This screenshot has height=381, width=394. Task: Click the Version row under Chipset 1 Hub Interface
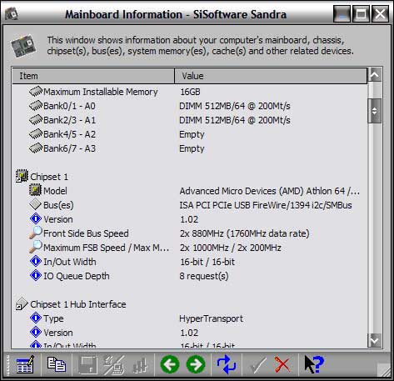point(190,333)
